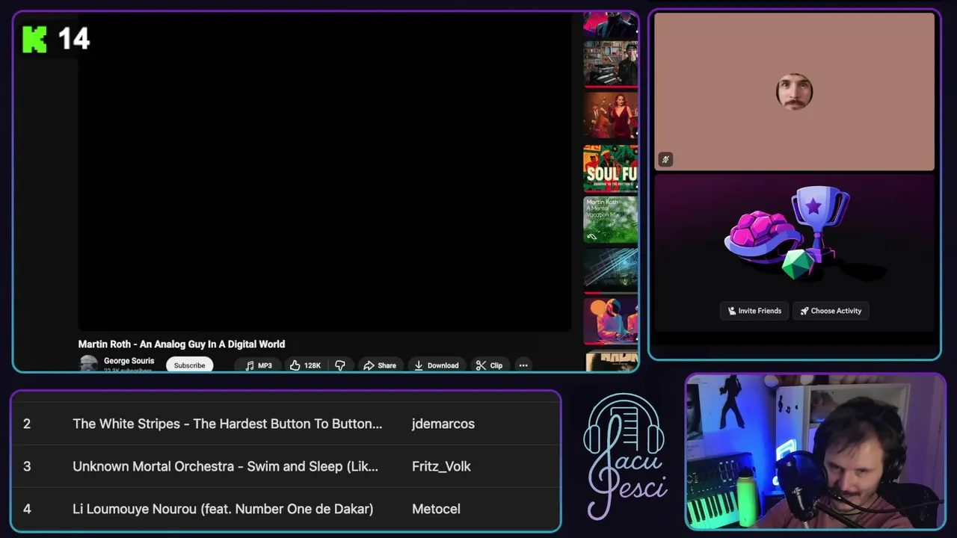The height and width of the screenshot is (538, 957).
Task: Click the MP3 music note button
Action: pyautogui.click(x=259, y=365)
